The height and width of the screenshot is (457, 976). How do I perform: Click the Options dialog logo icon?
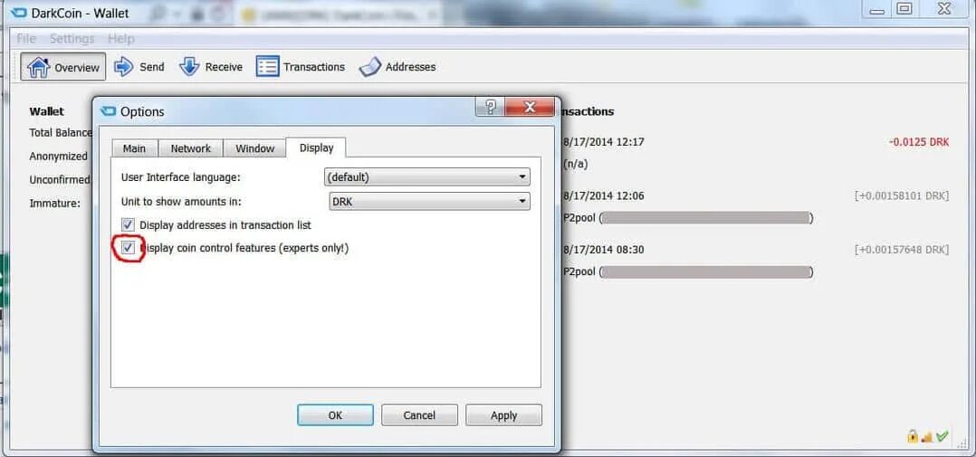click(109, 112)
